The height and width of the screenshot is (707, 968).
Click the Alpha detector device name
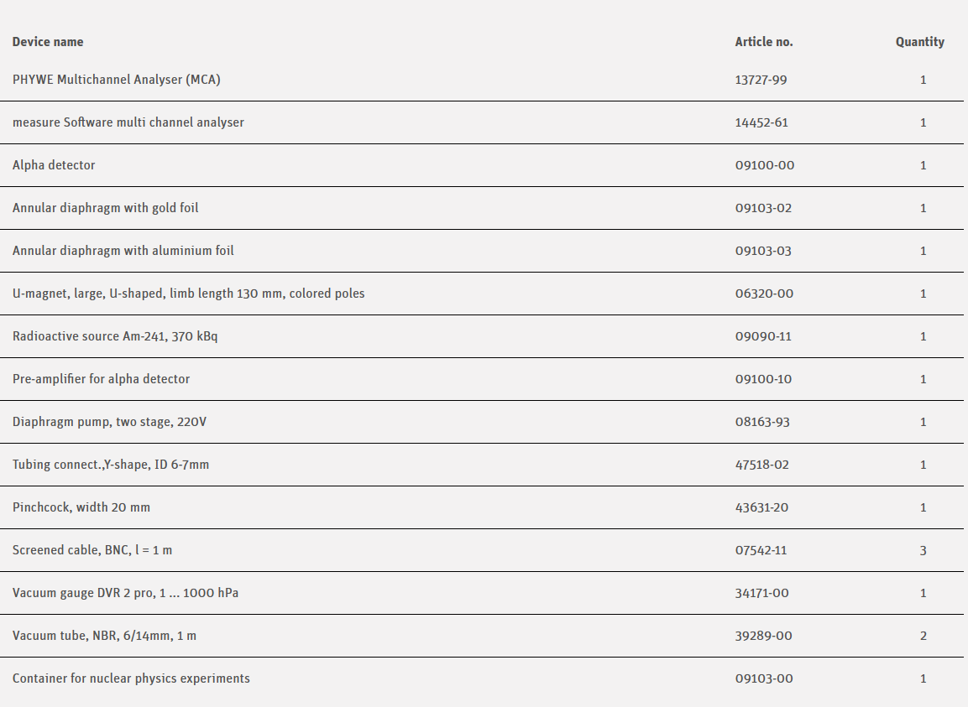click(x=54, y=165)
